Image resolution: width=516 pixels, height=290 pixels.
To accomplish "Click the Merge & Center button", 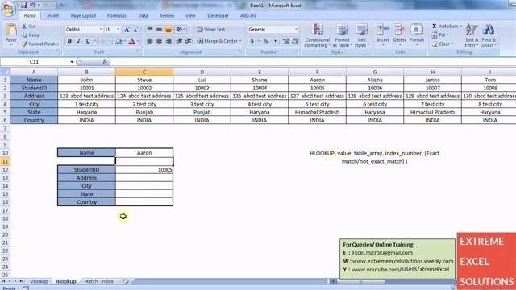I will coord(219,41).
